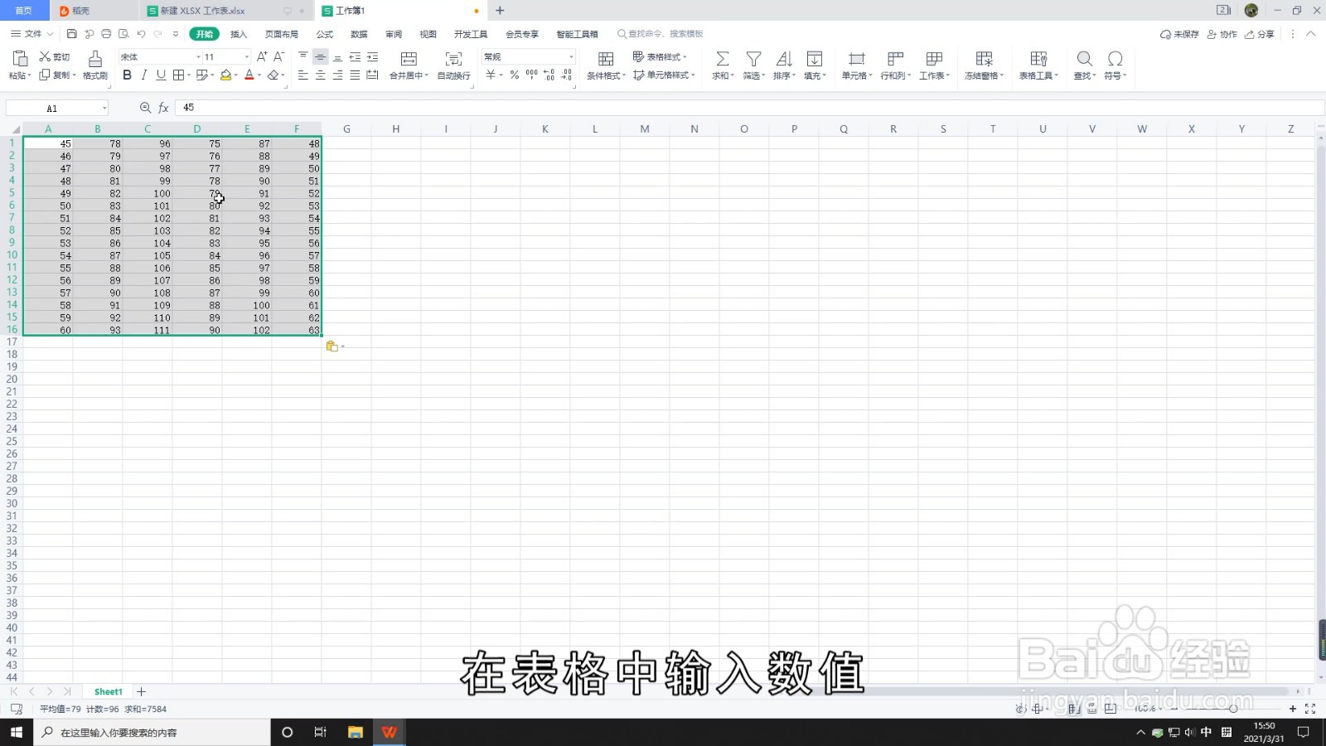Select the Sheet1 worksheet tab
The width and height of the screenshot is (1326, 746).
[x=108, y=690]
